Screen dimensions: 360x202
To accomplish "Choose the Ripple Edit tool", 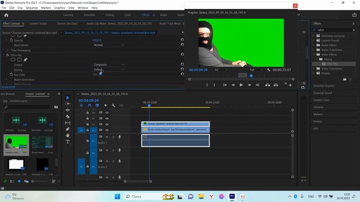I will pos(67,110).
